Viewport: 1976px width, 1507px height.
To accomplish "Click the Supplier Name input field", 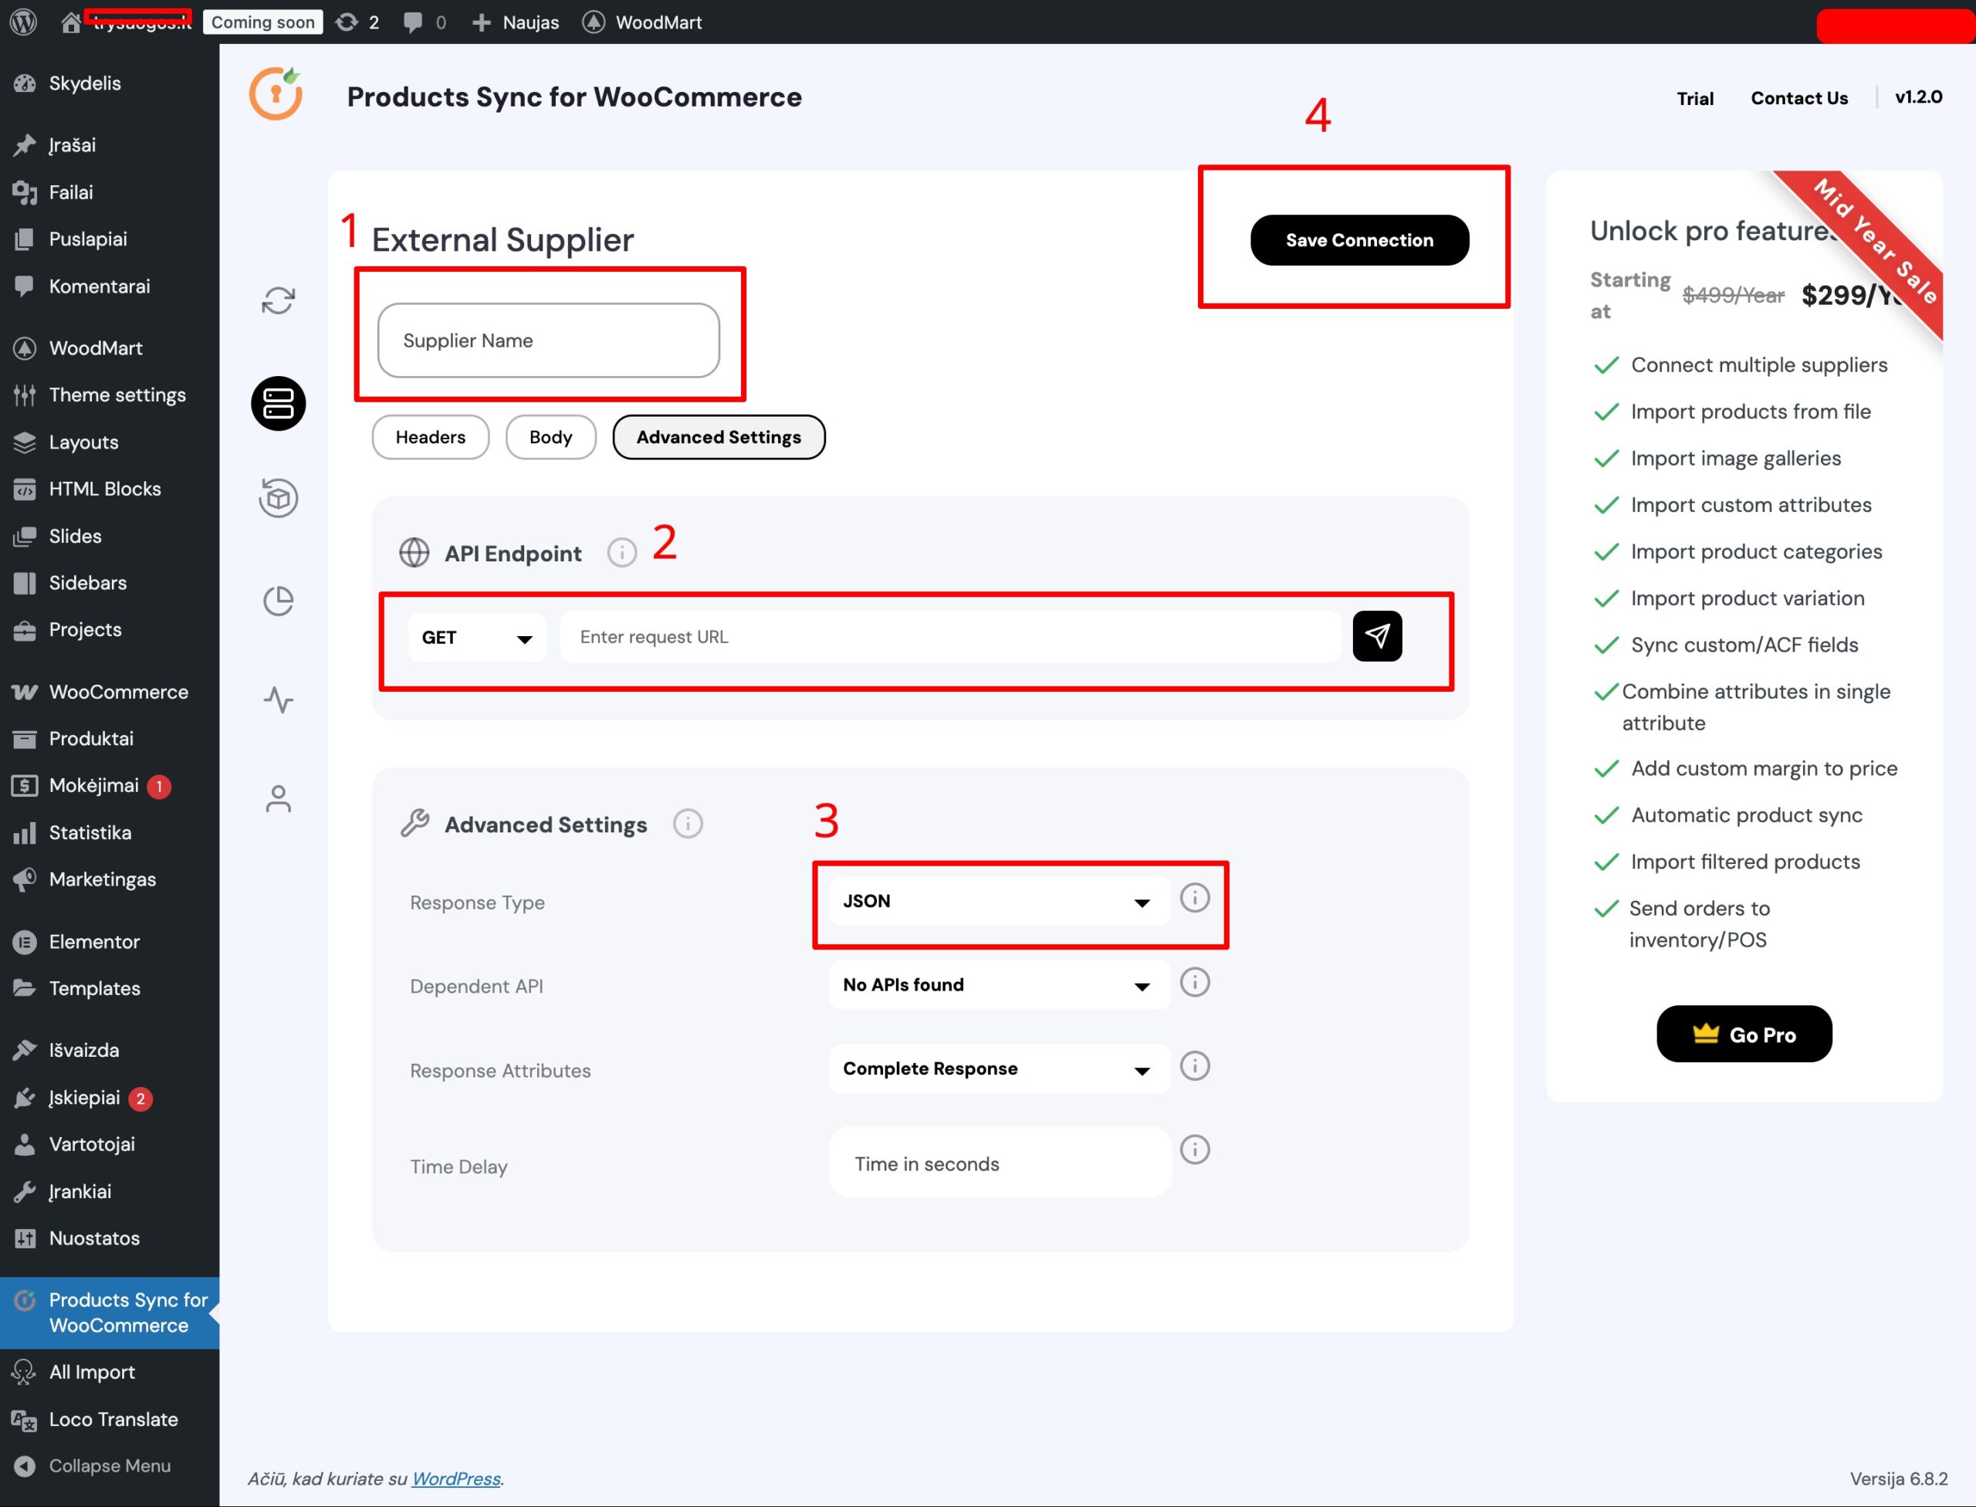I will [548, 341].
